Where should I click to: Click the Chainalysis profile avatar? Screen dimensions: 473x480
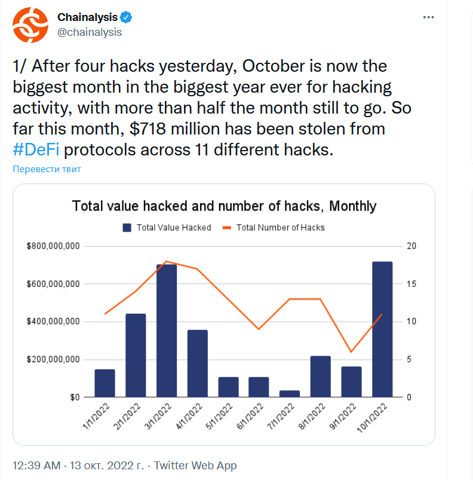pos(30,25)
